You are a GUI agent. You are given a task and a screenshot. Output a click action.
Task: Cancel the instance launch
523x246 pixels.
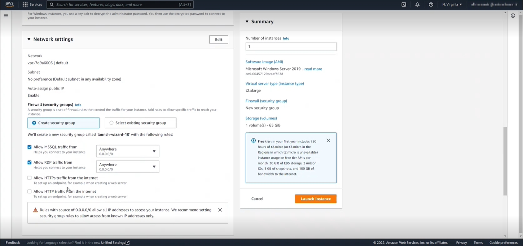point(257,199)
